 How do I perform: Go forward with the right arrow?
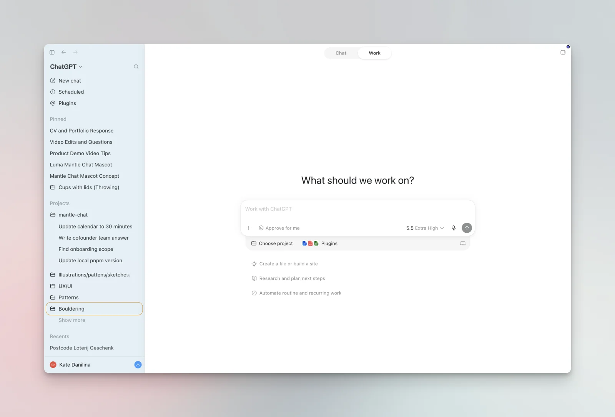(x=75, y=52)
